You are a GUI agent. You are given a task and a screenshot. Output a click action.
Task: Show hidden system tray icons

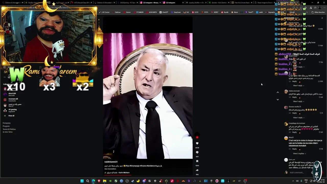(293, 181)
